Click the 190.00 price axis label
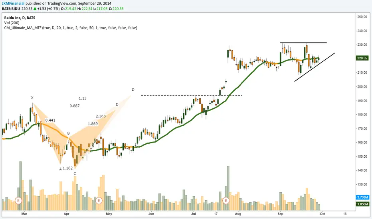The image size is (372, 219). coord(362,101)
